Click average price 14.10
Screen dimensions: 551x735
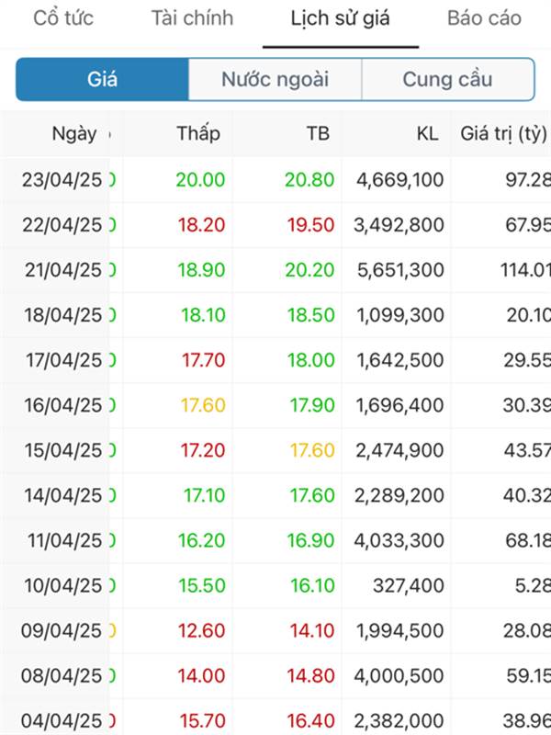(x=312, y=630)
